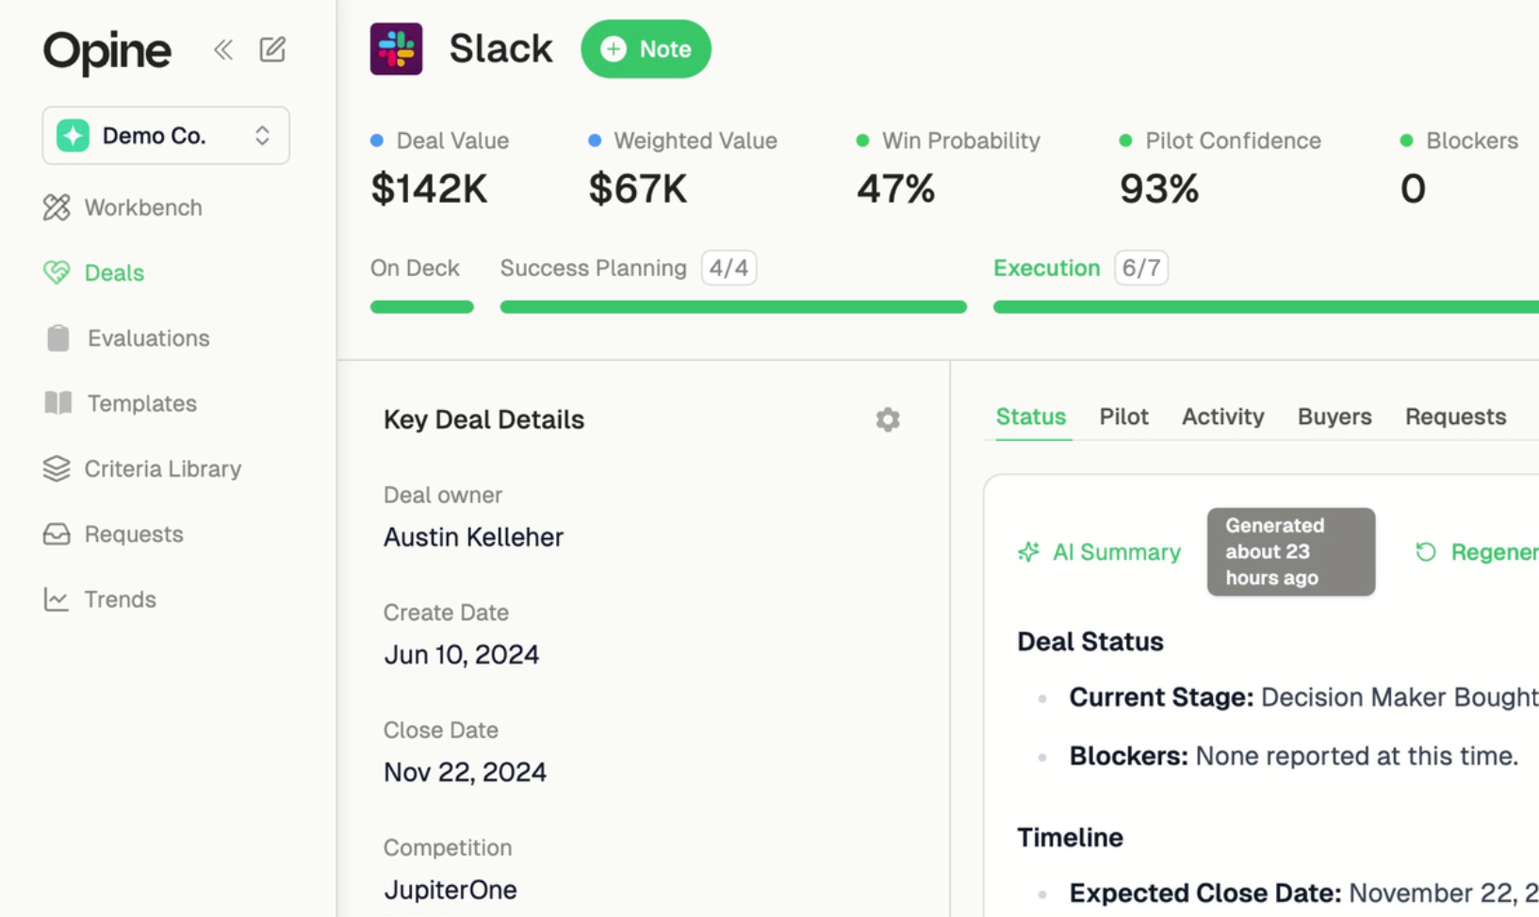This screenshot has height=917, width=1539.
Task: Open Criteria Library layers icon
Action: (x=57, y=468)
